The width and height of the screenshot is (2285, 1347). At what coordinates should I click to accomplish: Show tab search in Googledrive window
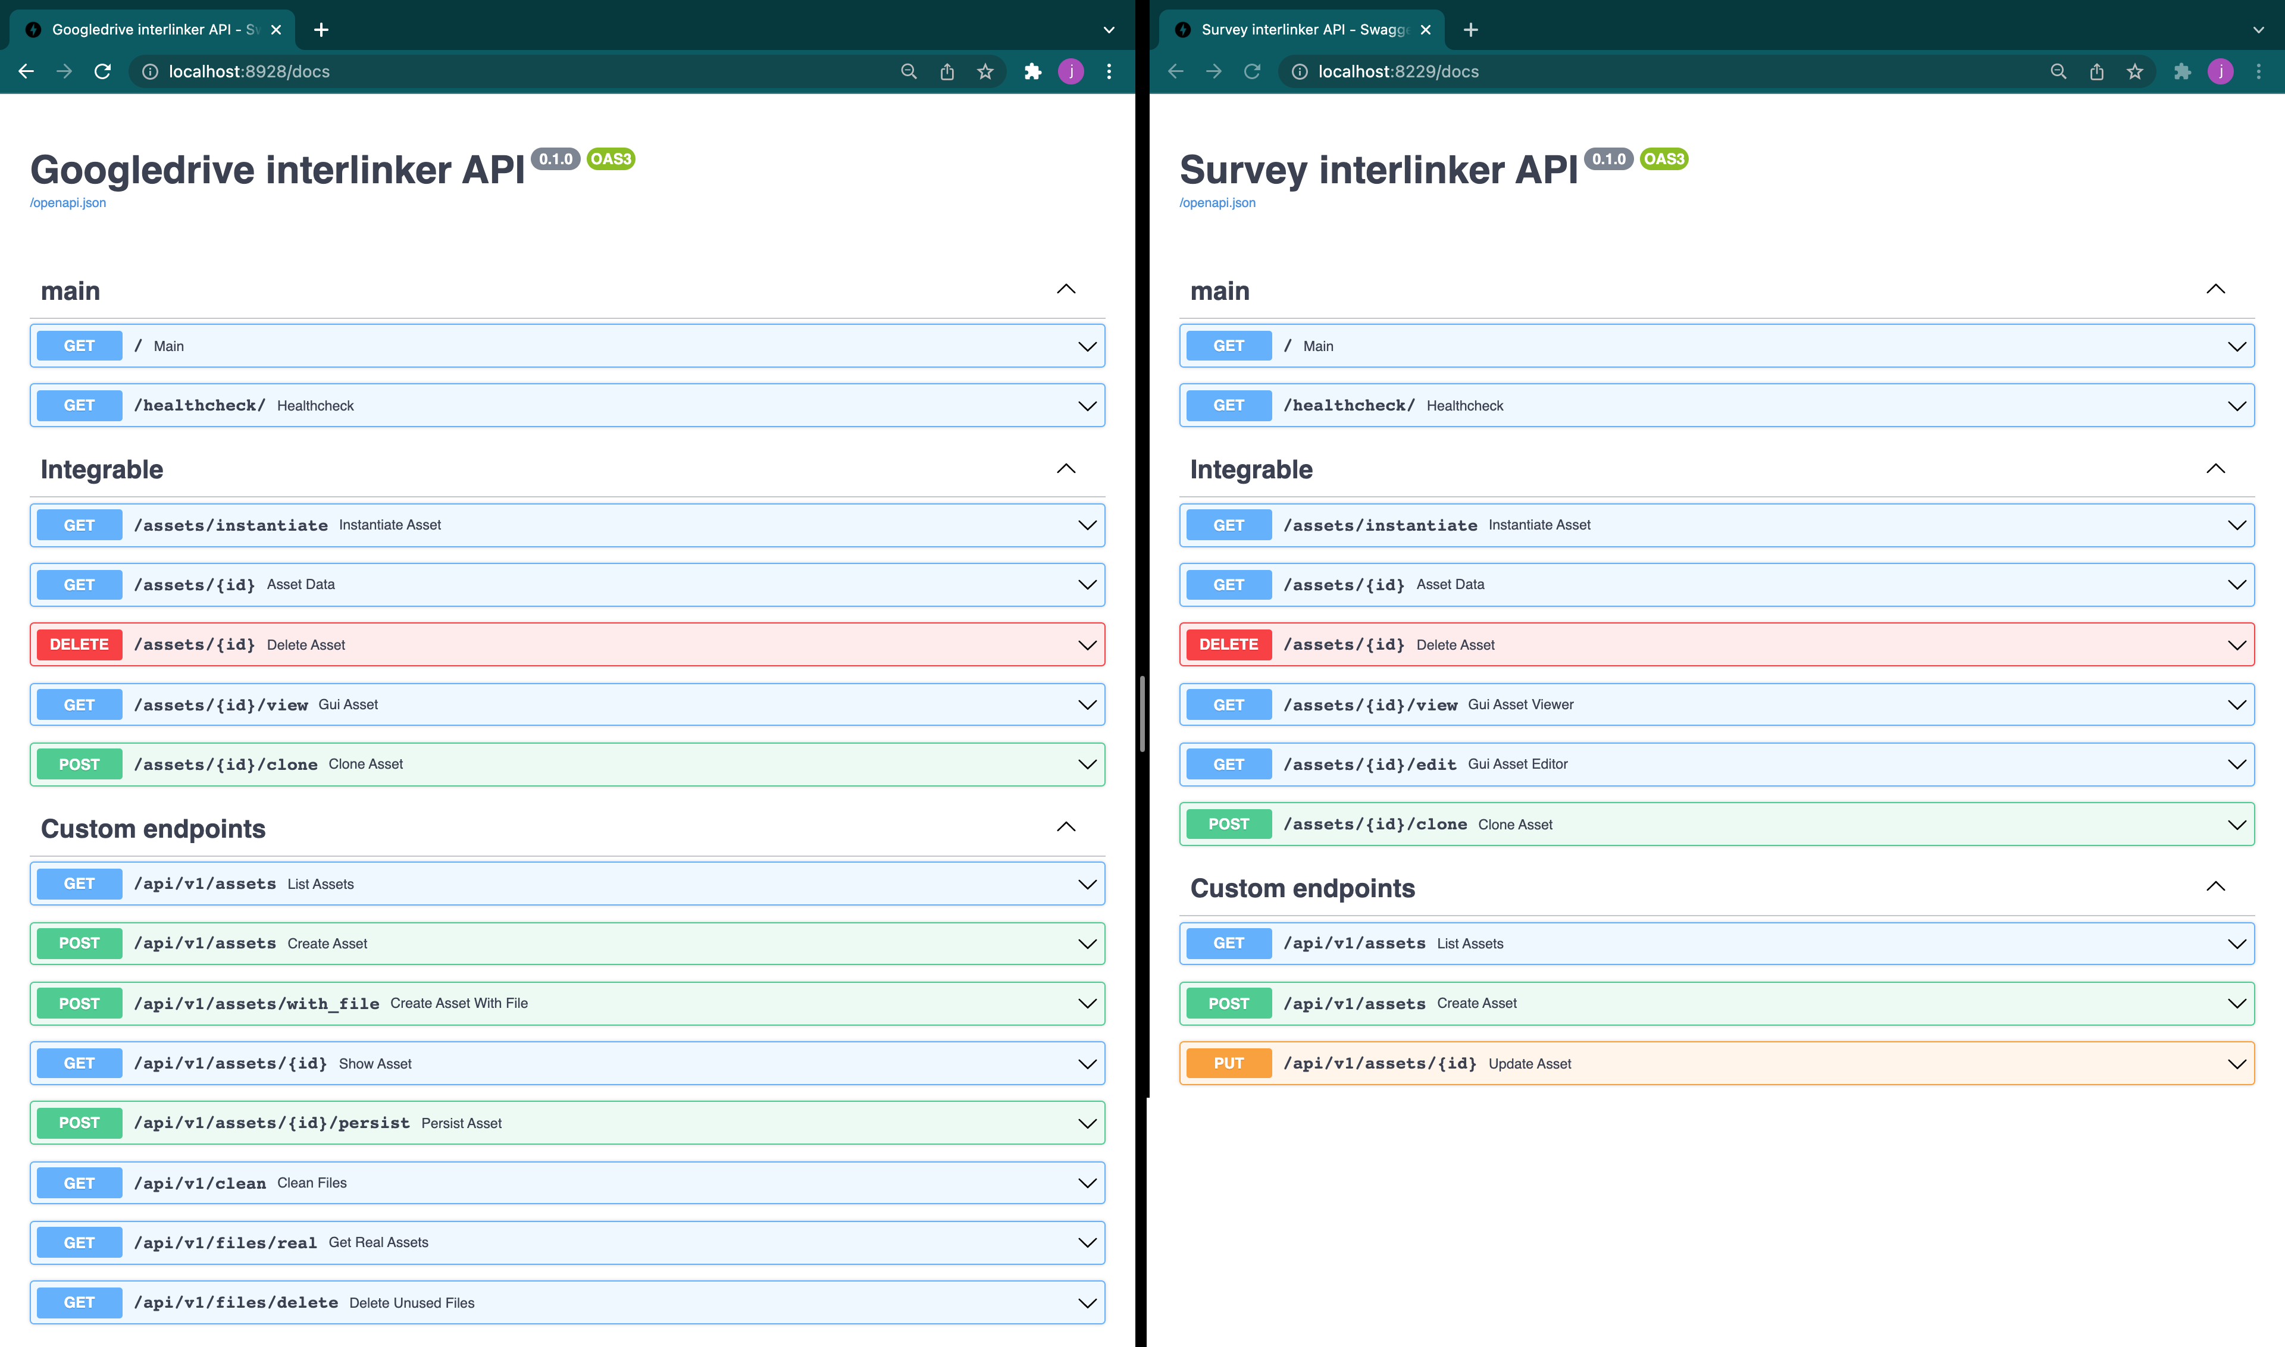(x=1109, y=30)
